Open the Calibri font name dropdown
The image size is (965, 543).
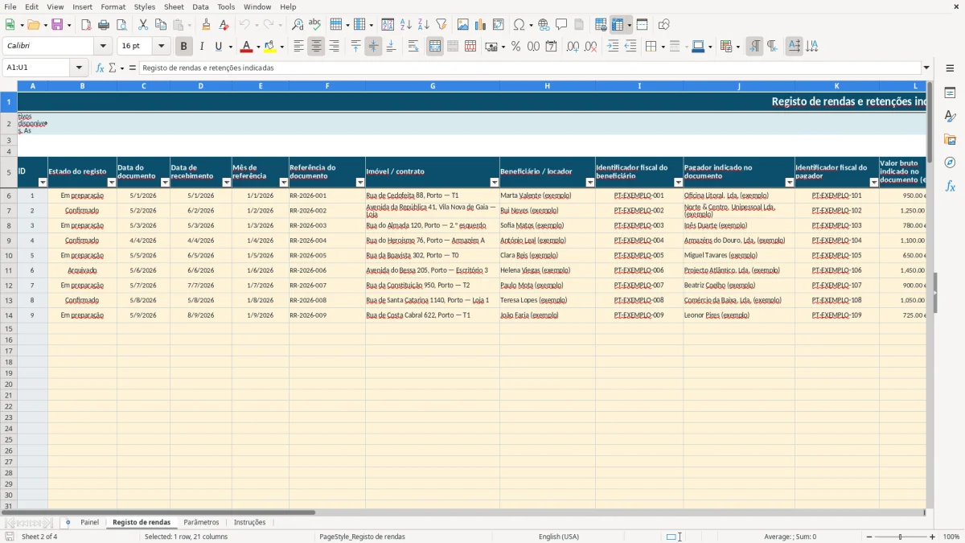(x=103, y=47)
